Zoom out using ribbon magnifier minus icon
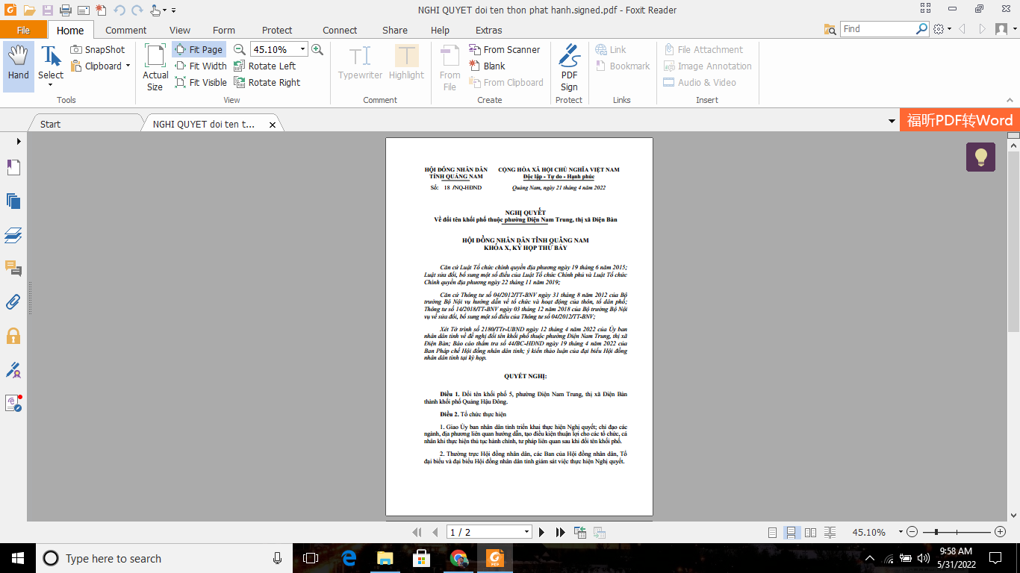This screenshot has width=1020, height=573. click(239, 49)
